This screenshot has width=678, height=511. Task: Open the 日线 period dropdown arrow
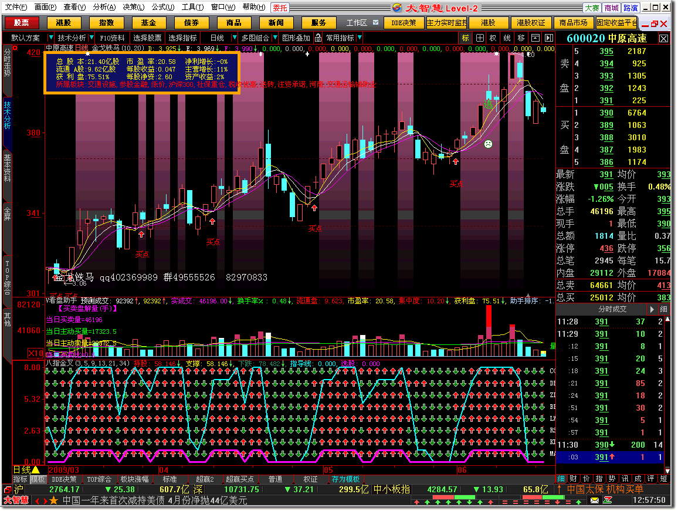(x=234, y=38)
